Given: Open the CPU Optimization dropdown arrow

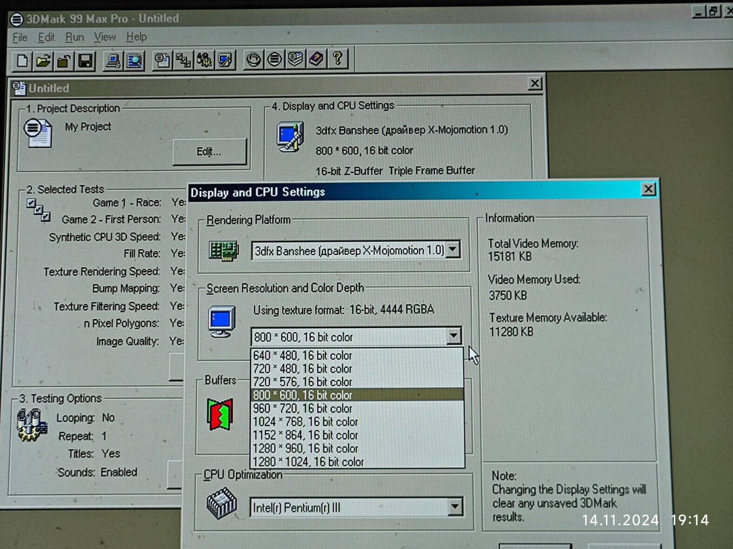Looking at the screenshot, I should (455, 507).
